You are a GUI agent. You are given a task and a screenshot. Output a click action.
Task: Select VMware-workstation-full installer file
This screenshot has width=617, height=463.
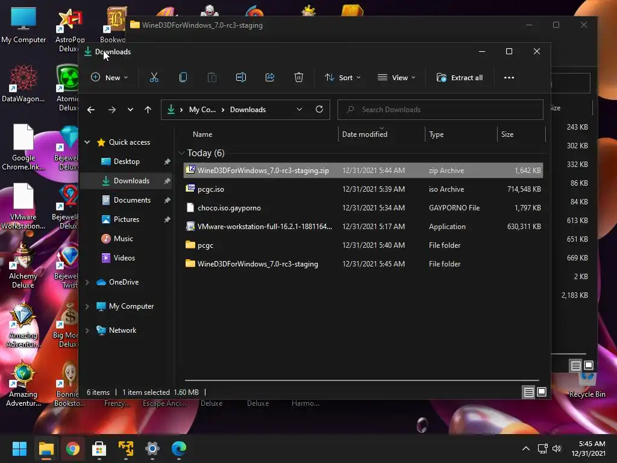point(363,227)
